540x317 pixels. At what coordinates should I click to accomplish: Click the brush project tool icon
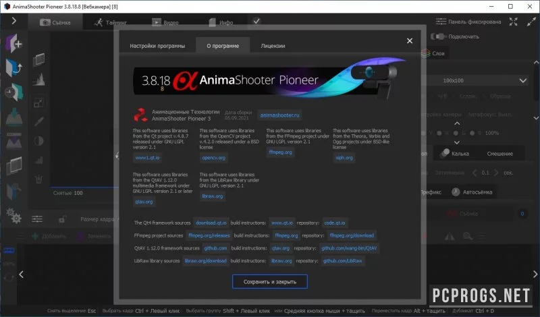coord(14,192)
